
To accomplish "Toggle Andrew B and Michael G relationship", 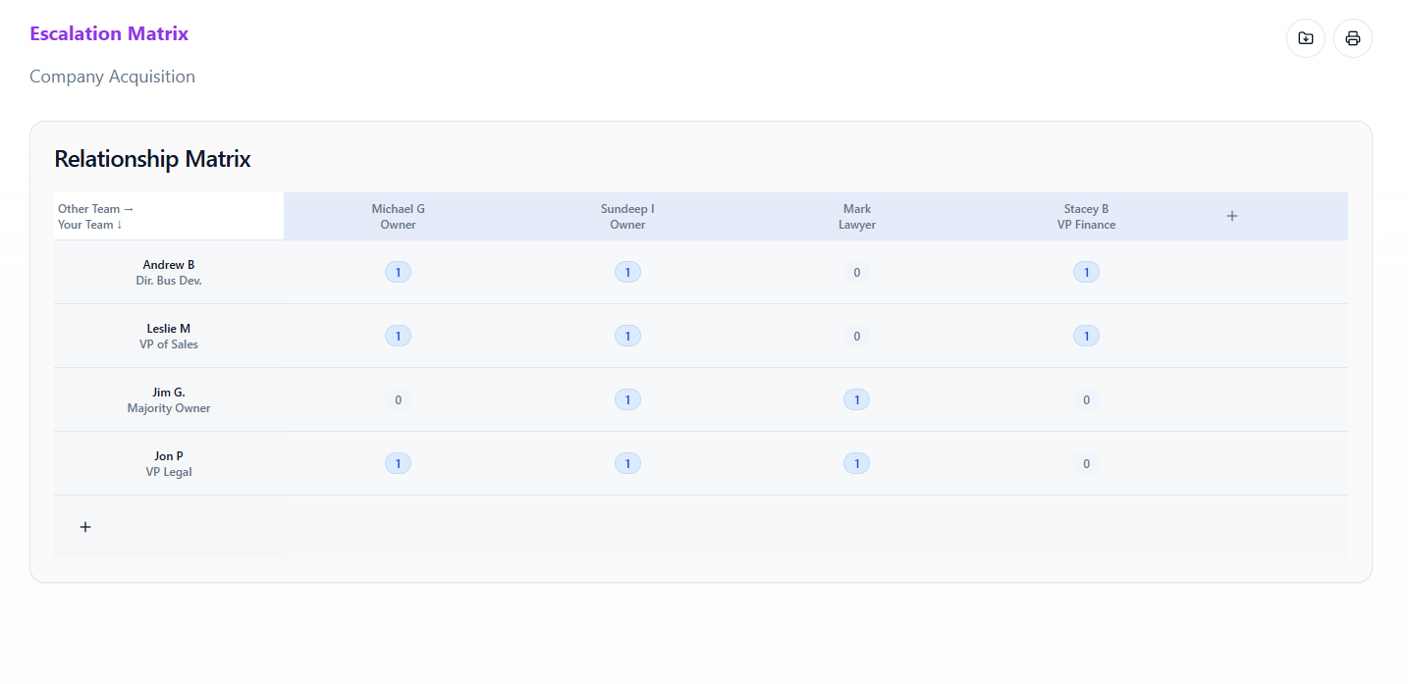I will point(398,272).
